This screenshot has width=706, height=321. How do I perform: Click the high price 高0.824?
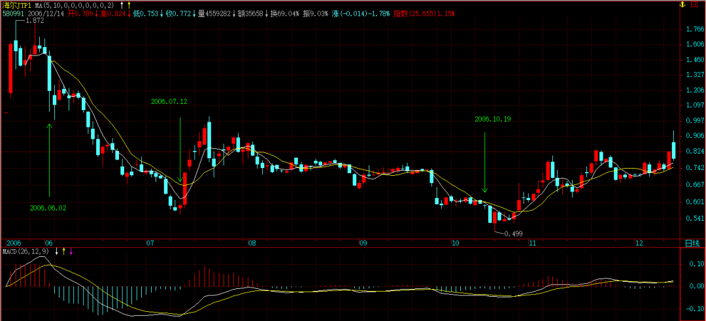pos(114,14)
